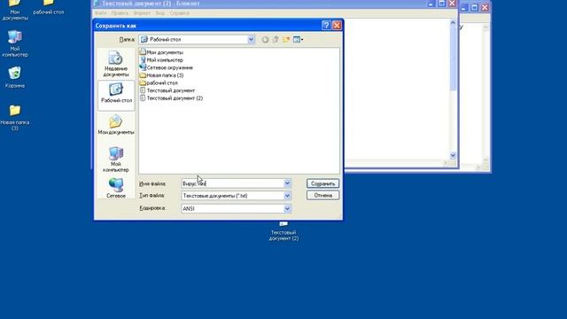Viewport: 567px width, 319px height.
Task: Click Корзина desktop icon
Action: [15, 77]
